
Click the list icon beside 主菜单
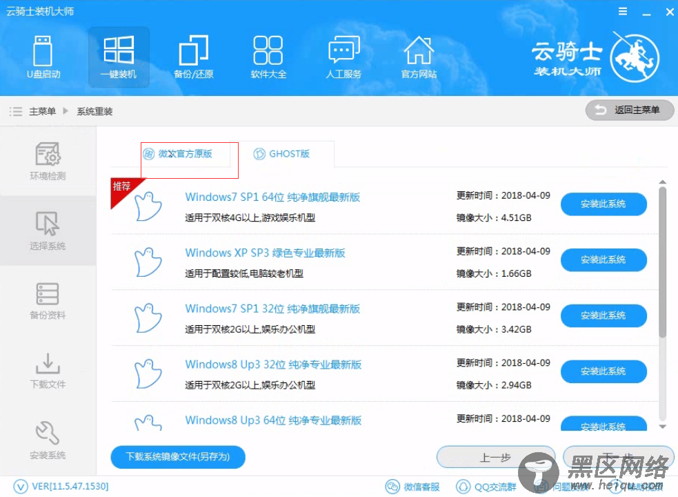point(16,111)
